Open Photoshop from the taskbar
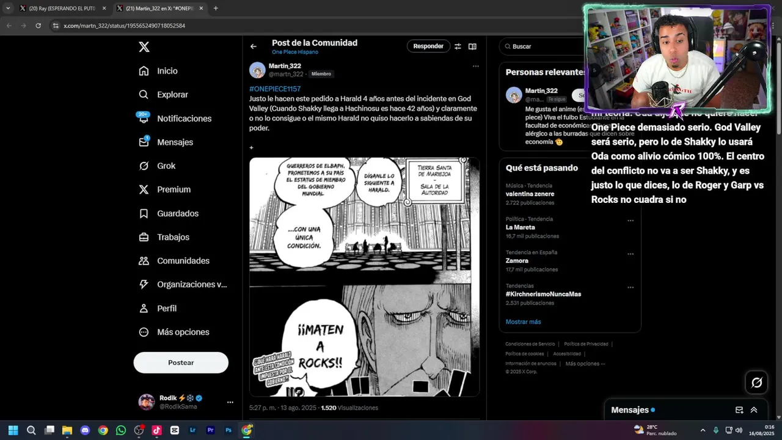782x440 pixels. click(x=228, y=430)
